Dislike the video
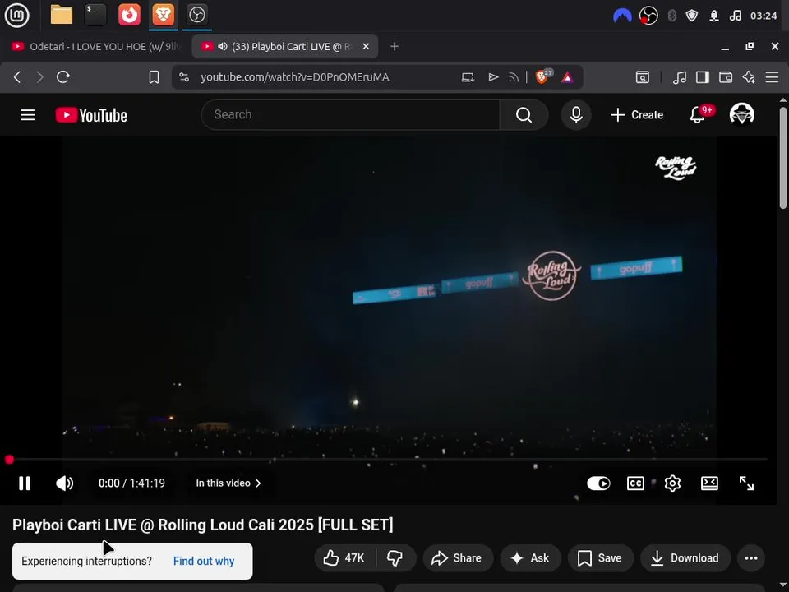The width and height of the screenshot is (789, 592). (x=395, y=557)
